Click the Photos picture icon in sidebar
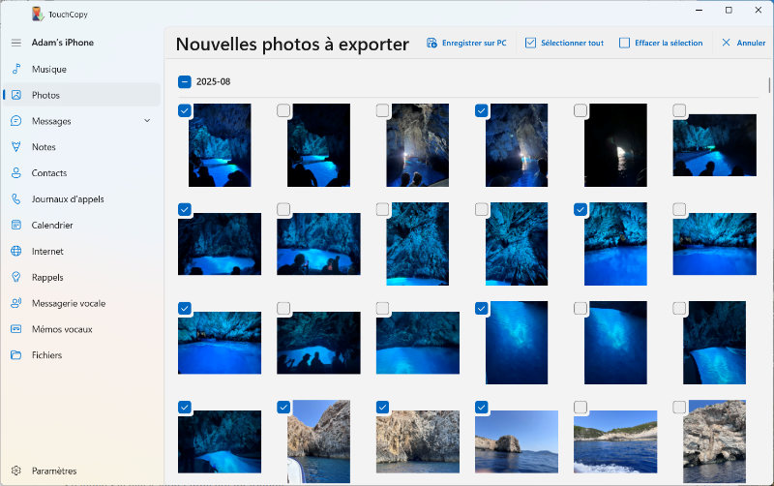Viewport: 774px width, 486px height. point(16,95)
